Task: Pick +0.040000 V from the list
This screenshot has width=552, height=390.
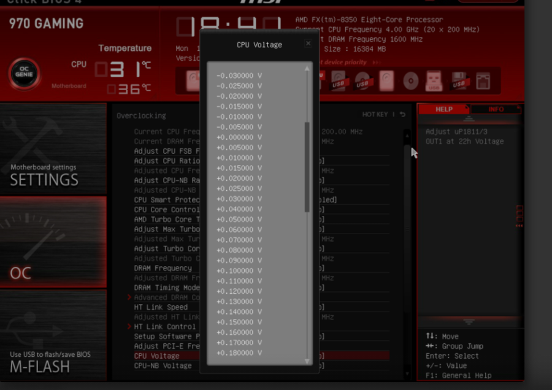Action: (x=239, y=209)
